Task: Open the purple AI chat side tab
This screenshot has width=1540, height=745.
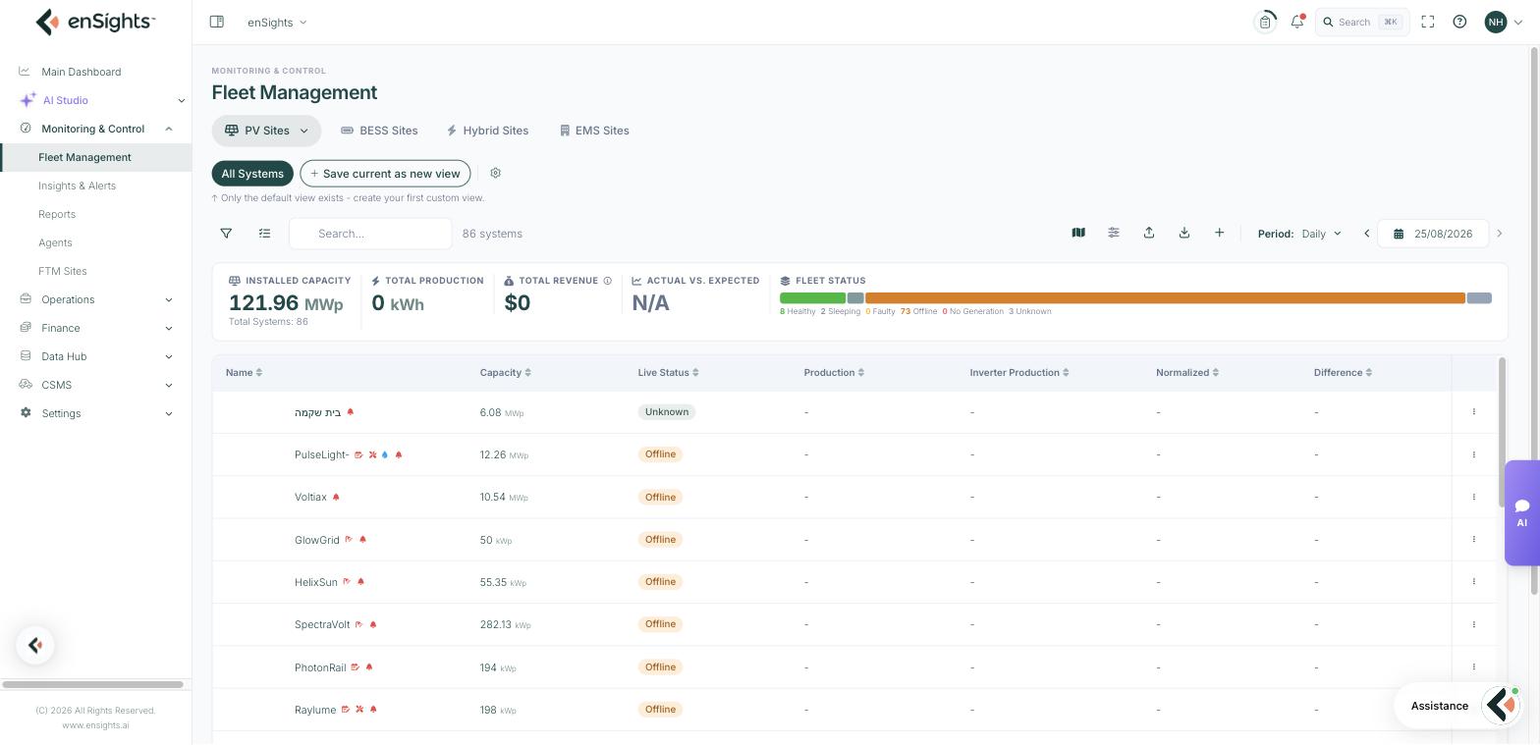Action: coord(1521,512)
